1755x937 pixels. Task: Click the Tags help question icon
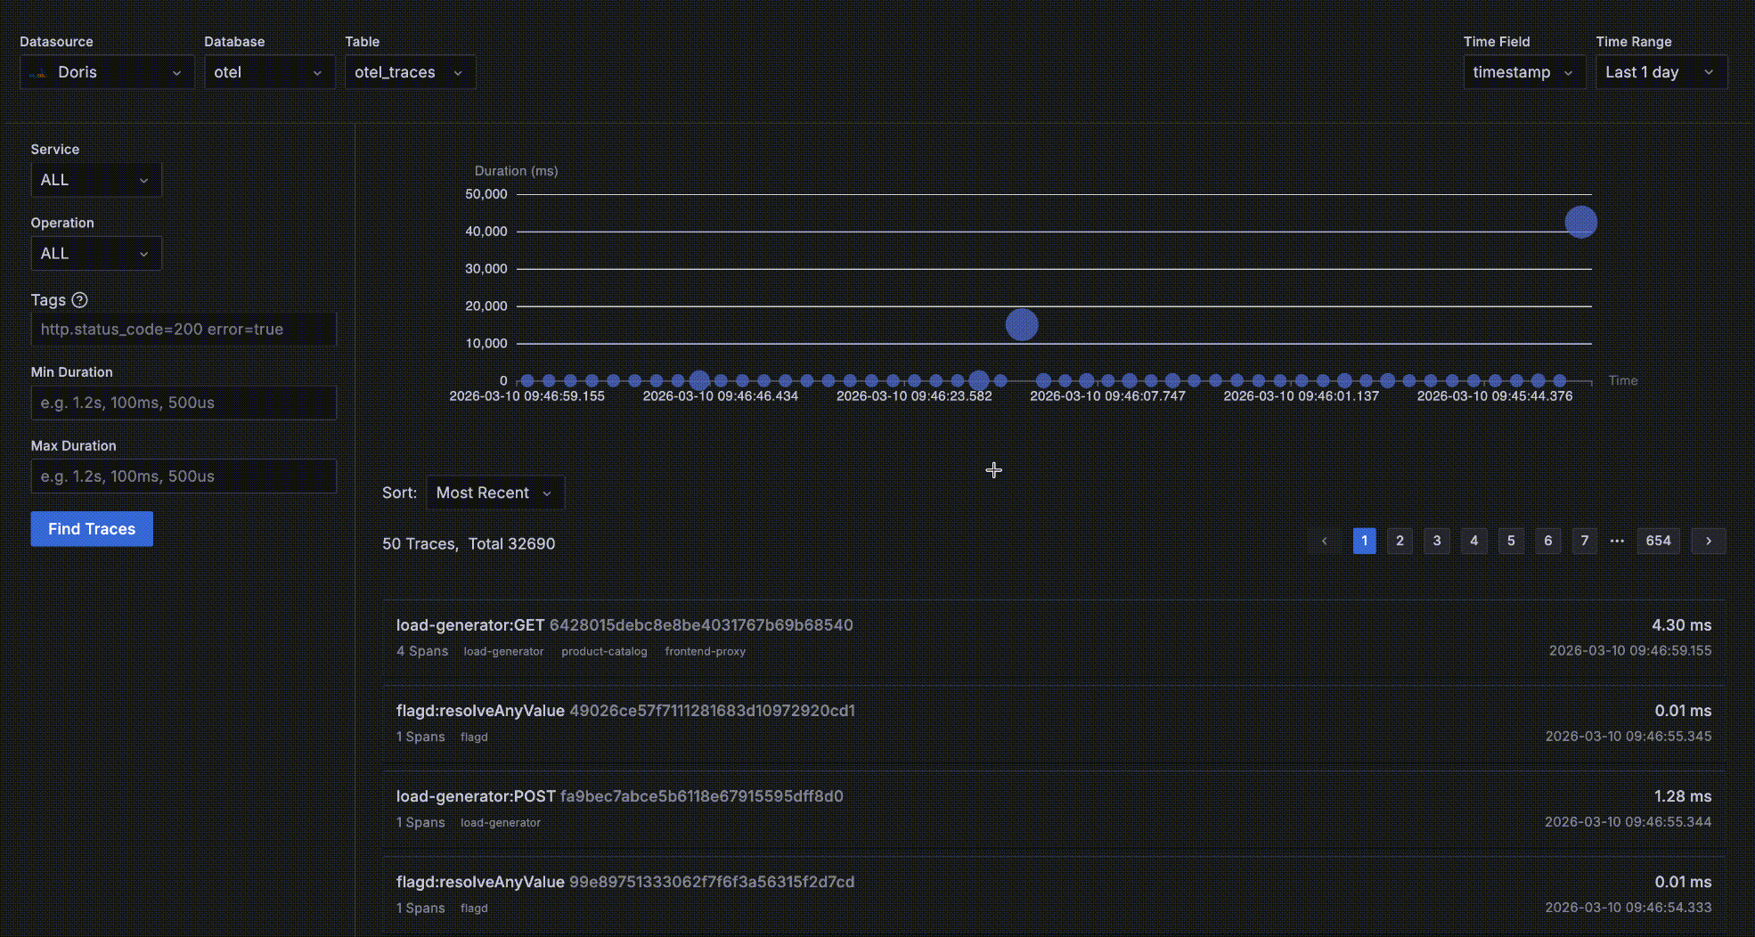(79, 300)
